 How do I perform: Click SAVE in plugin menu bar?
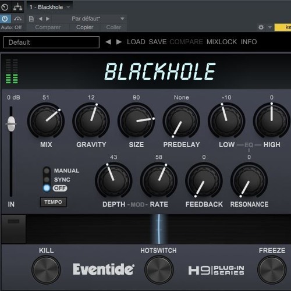click(x=158, y=42)
